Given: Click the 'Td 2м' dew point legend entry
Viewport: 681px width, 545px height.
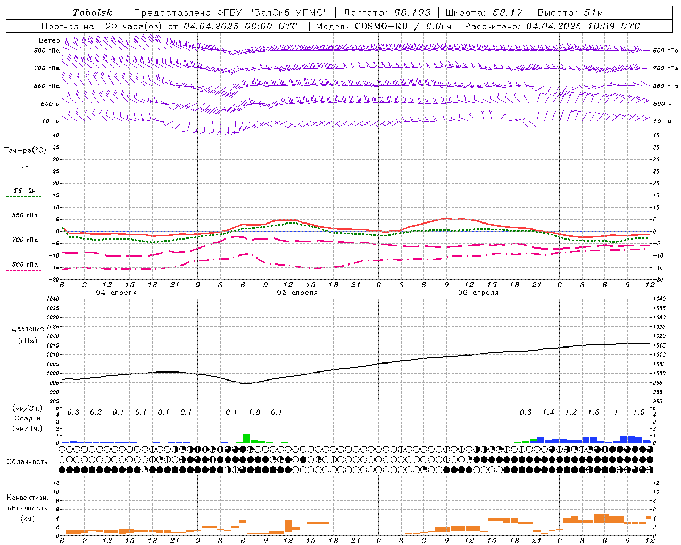Looking at the screenshot, I should (24, 191).
